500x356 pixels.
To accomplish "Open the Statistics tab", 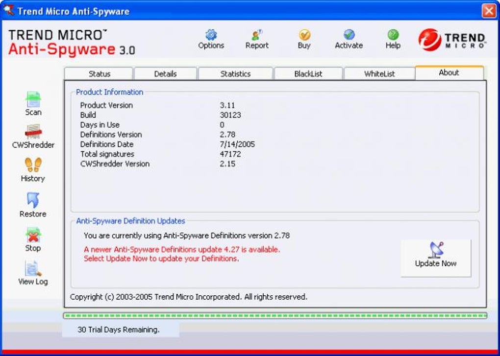I will (235, 74).
